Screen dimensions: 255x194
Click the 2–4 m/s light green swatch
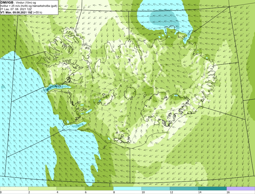[x=42, y=188]
